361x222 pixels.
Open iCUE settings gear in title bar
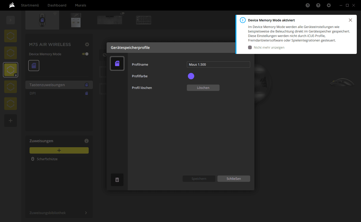[x=329, y=5]
